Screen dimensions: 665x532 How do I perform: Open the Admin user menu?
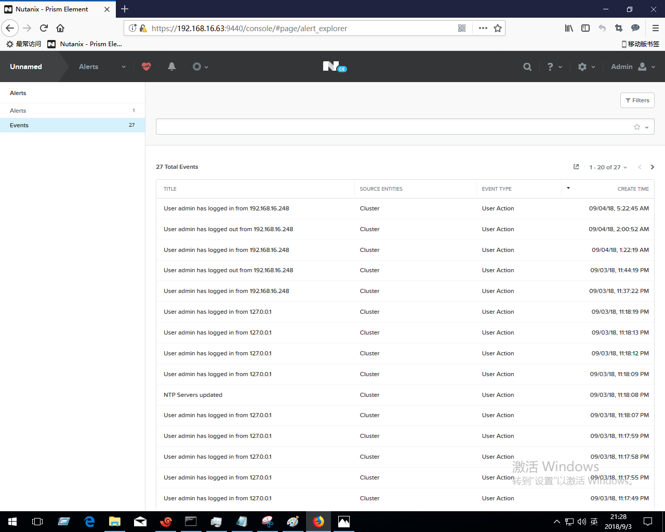point(633,66)
